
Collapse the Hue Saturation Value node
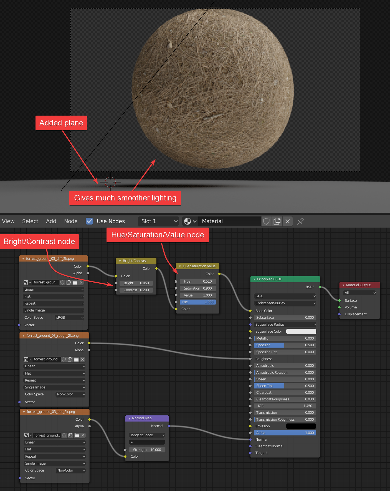coord(180,266)
